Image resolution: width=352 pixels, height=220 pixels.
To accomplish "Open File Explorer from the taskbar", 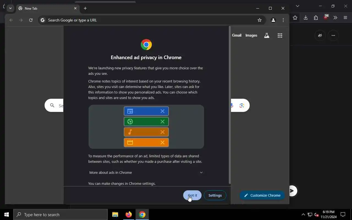I will [x=115, y=215].
